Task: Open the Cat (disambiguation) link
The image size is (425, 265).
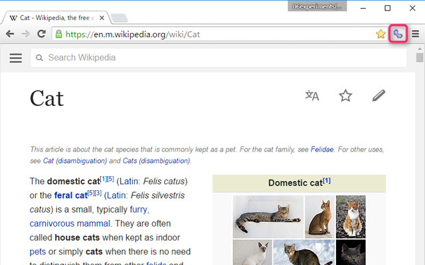Action: pyautogui.click(x=75, y=160)
